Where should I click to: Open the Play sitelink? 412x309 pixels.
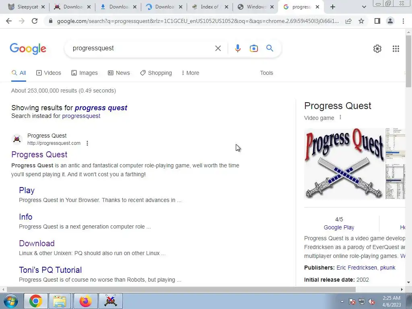coord(27,190)
